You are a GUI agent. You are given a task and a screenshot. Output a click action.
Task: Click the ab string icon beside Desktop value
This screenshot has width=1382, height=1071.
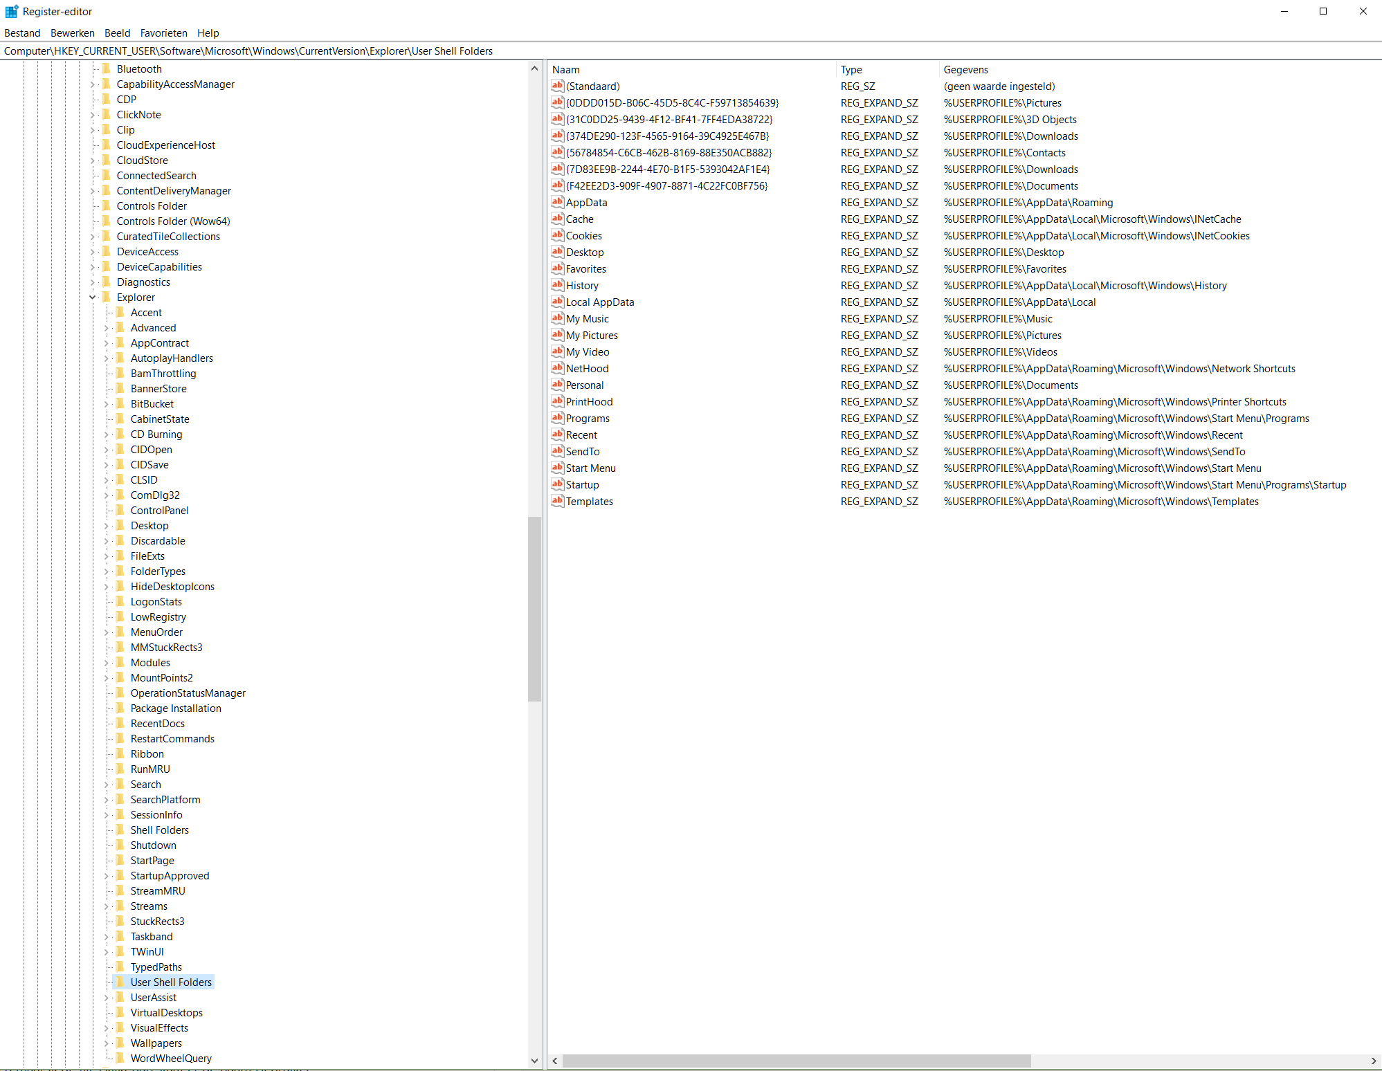point(557,252)
